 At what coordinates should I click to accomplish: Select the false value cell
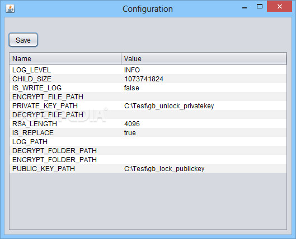click(x=204, y=88)
